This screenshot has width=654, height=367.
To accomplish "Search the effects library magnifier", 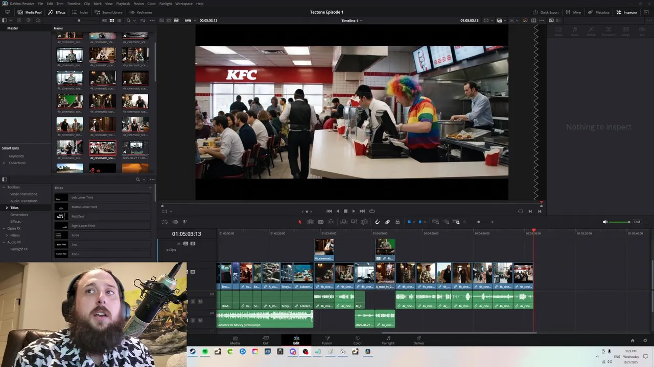I will 137,179.
